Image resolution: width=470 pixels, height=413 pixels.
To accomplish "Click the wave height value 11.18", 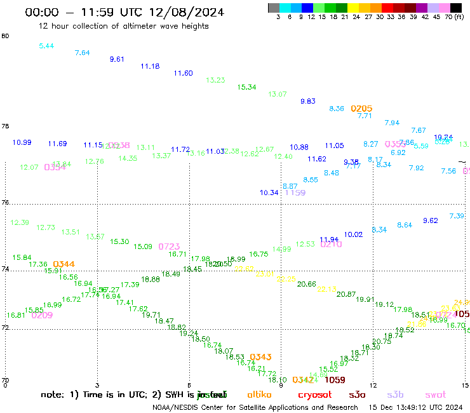I will coord(150,66).
